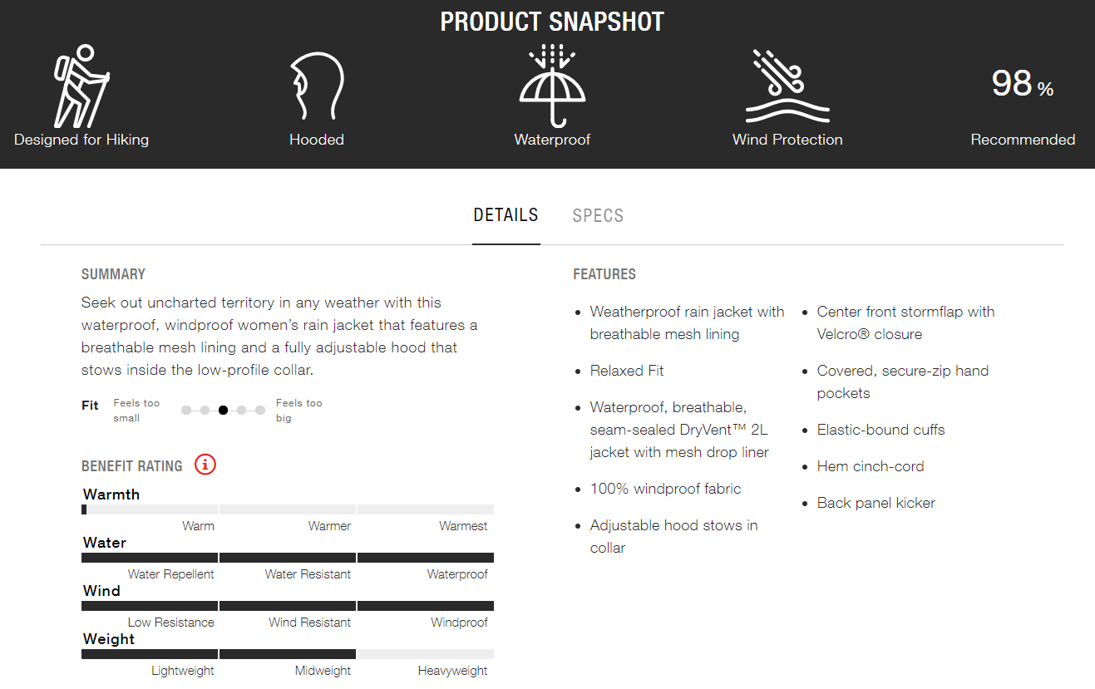Screen dimensions: 1095x689
Task: Click the Features heading
Action: [x=604, y=274]
